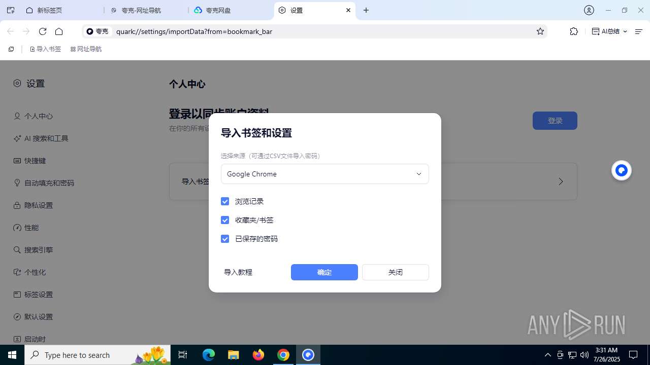Launch Microsoft Edge from taskbar

[x=209, y=355]
